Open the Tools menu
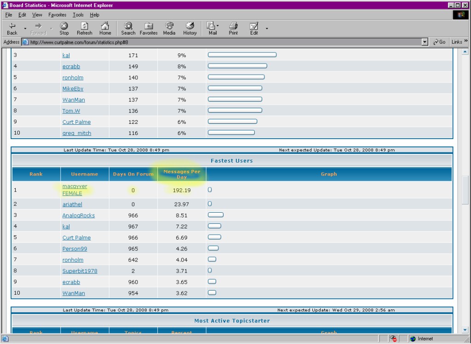 point(78,15)
